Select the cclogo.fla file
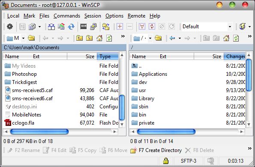The image size is (255, 167). click(20, 123)
